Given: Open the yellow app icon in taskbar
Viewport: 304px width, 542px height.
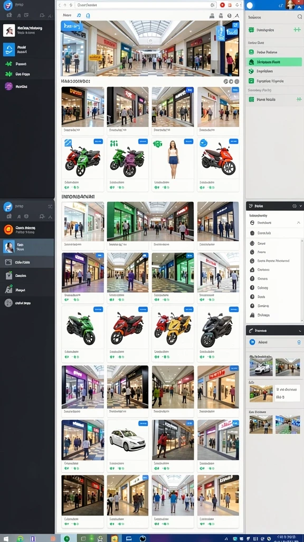Looking at the screenshot, I should (x=115, y=538).
